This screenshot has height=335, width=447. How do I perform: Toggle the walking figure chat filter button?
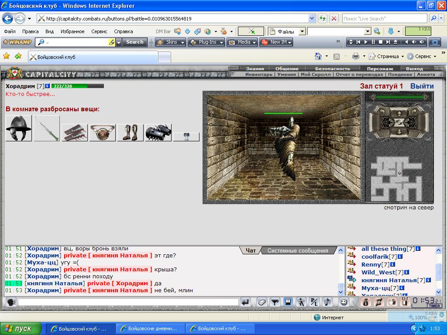301,302
